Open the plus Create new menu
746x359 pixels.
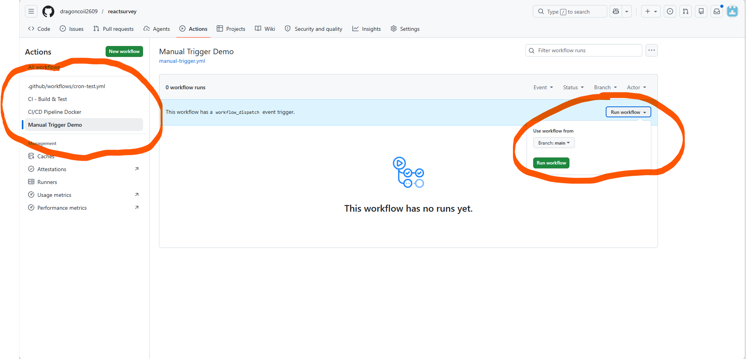[651, 11]
